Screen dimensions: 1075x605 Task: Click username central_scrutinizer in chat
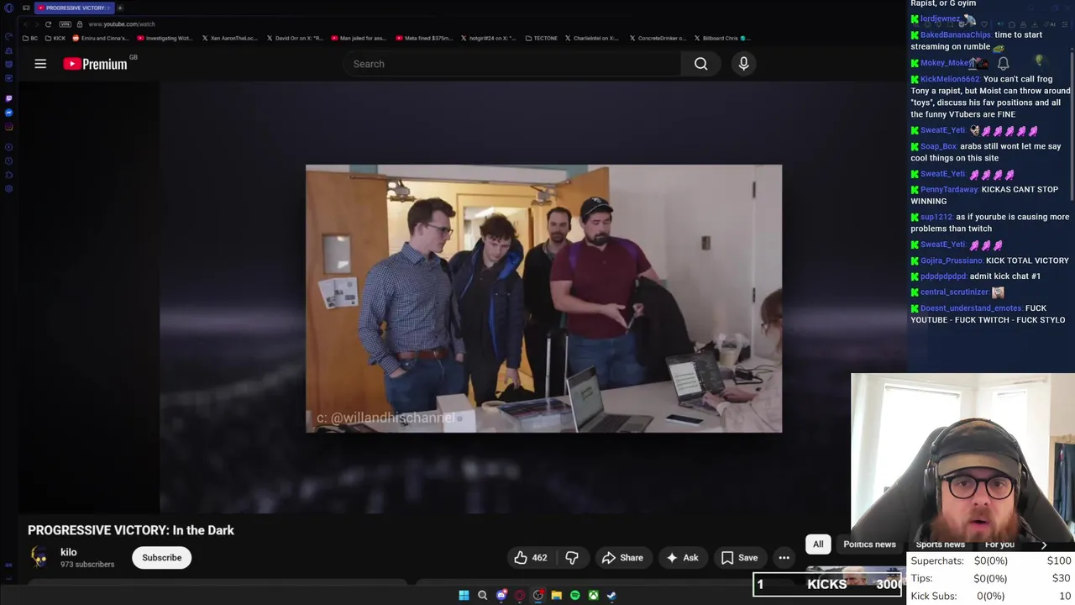954,292
